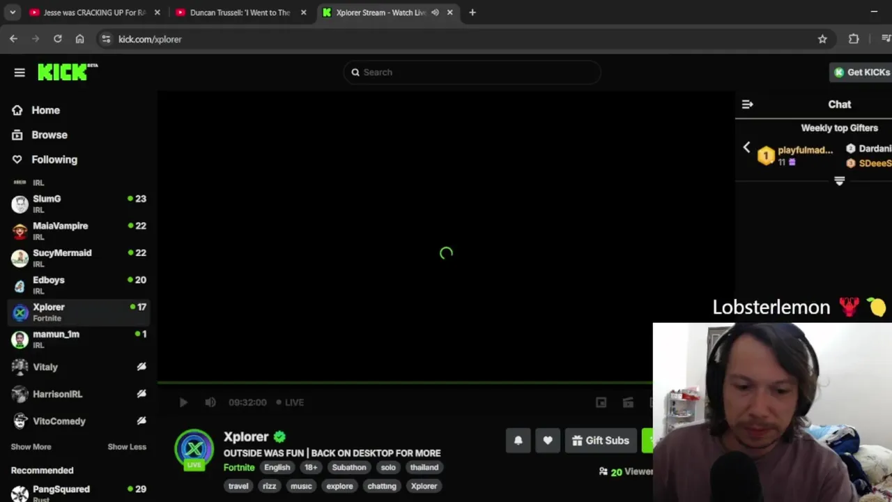This screenshot has width=892, height=502.
Task: Open HarrisonIRL channel in sidebar
Action: (x=78, y=394)
